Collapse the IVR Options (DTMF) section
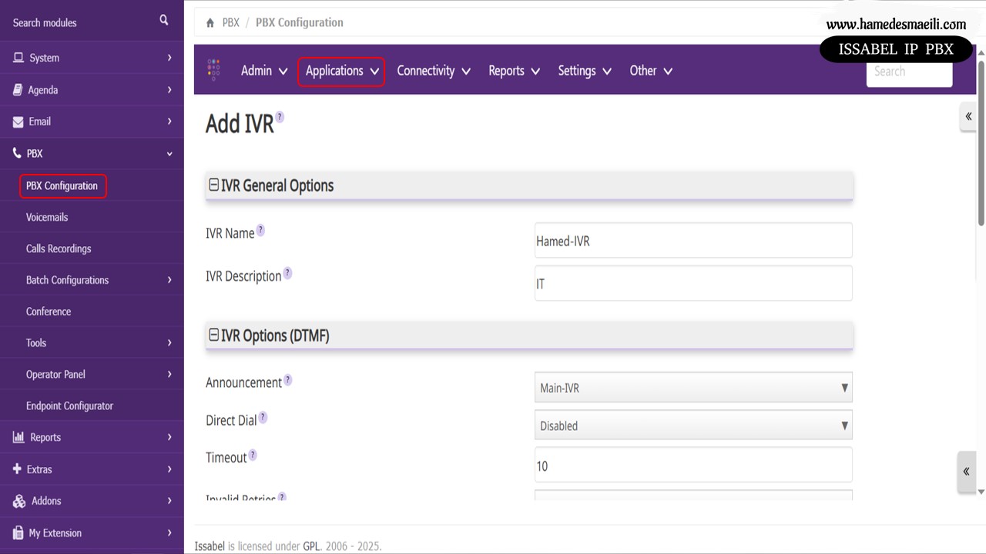Screen dimensions: 986x554 [214, 335]
